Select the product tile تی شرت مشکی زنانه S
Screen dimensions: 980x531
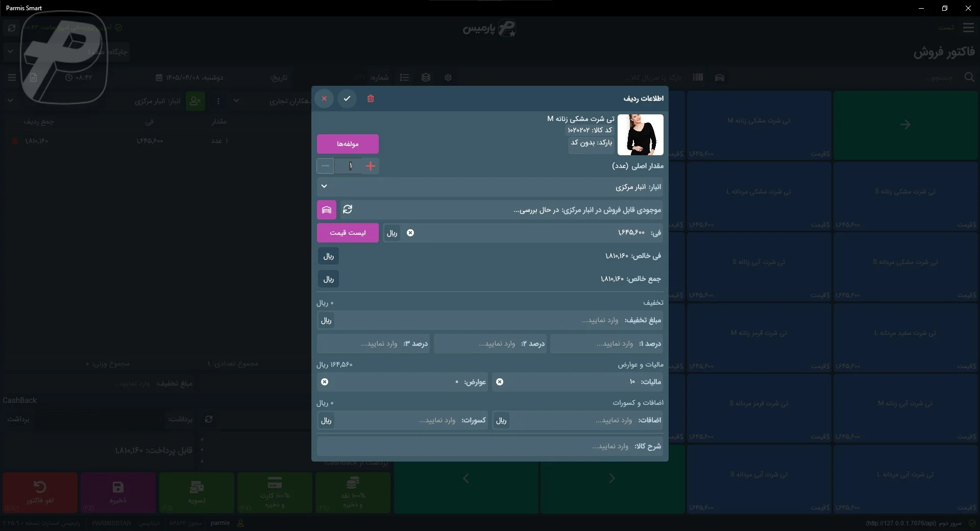905,196
